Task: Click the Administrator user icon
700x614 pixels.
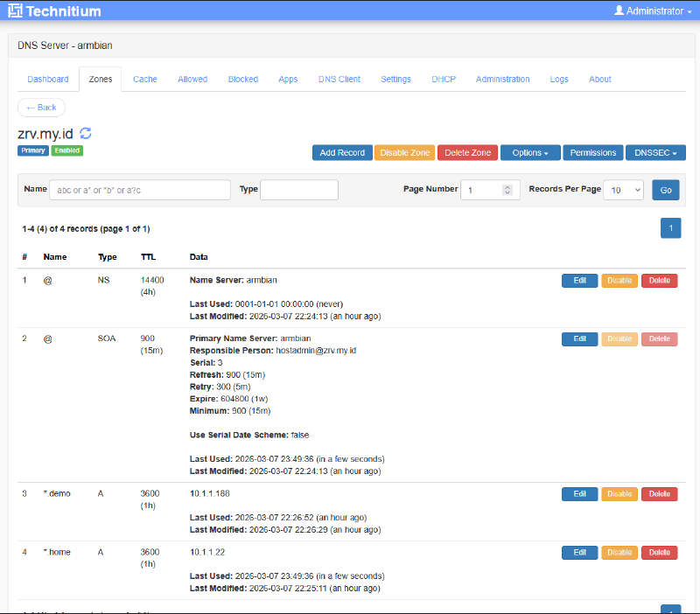Action: click(618, 10)
